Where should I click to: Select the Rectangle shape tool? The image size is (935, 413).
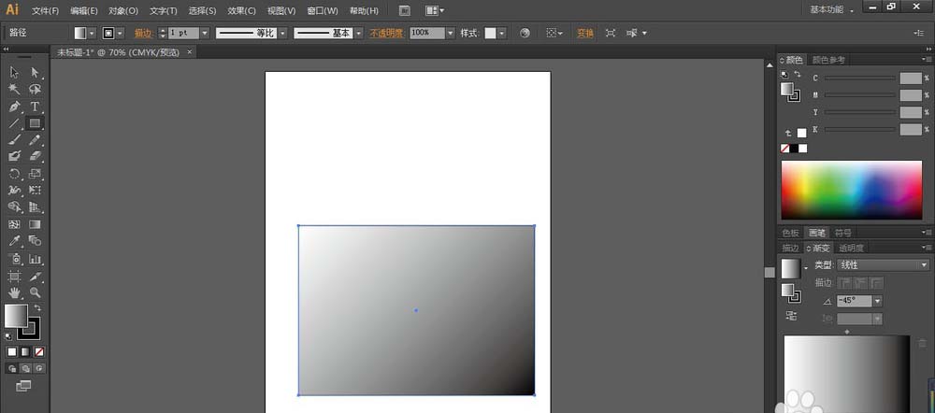36,123
